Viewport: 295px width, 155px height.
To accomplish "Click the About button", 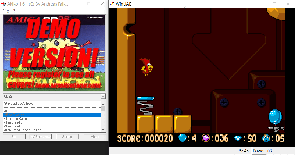I will tap(95, 137).
